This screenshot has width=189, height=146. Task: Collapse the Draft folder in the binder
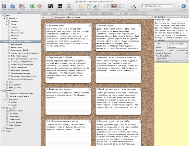[x=2, y=15]
